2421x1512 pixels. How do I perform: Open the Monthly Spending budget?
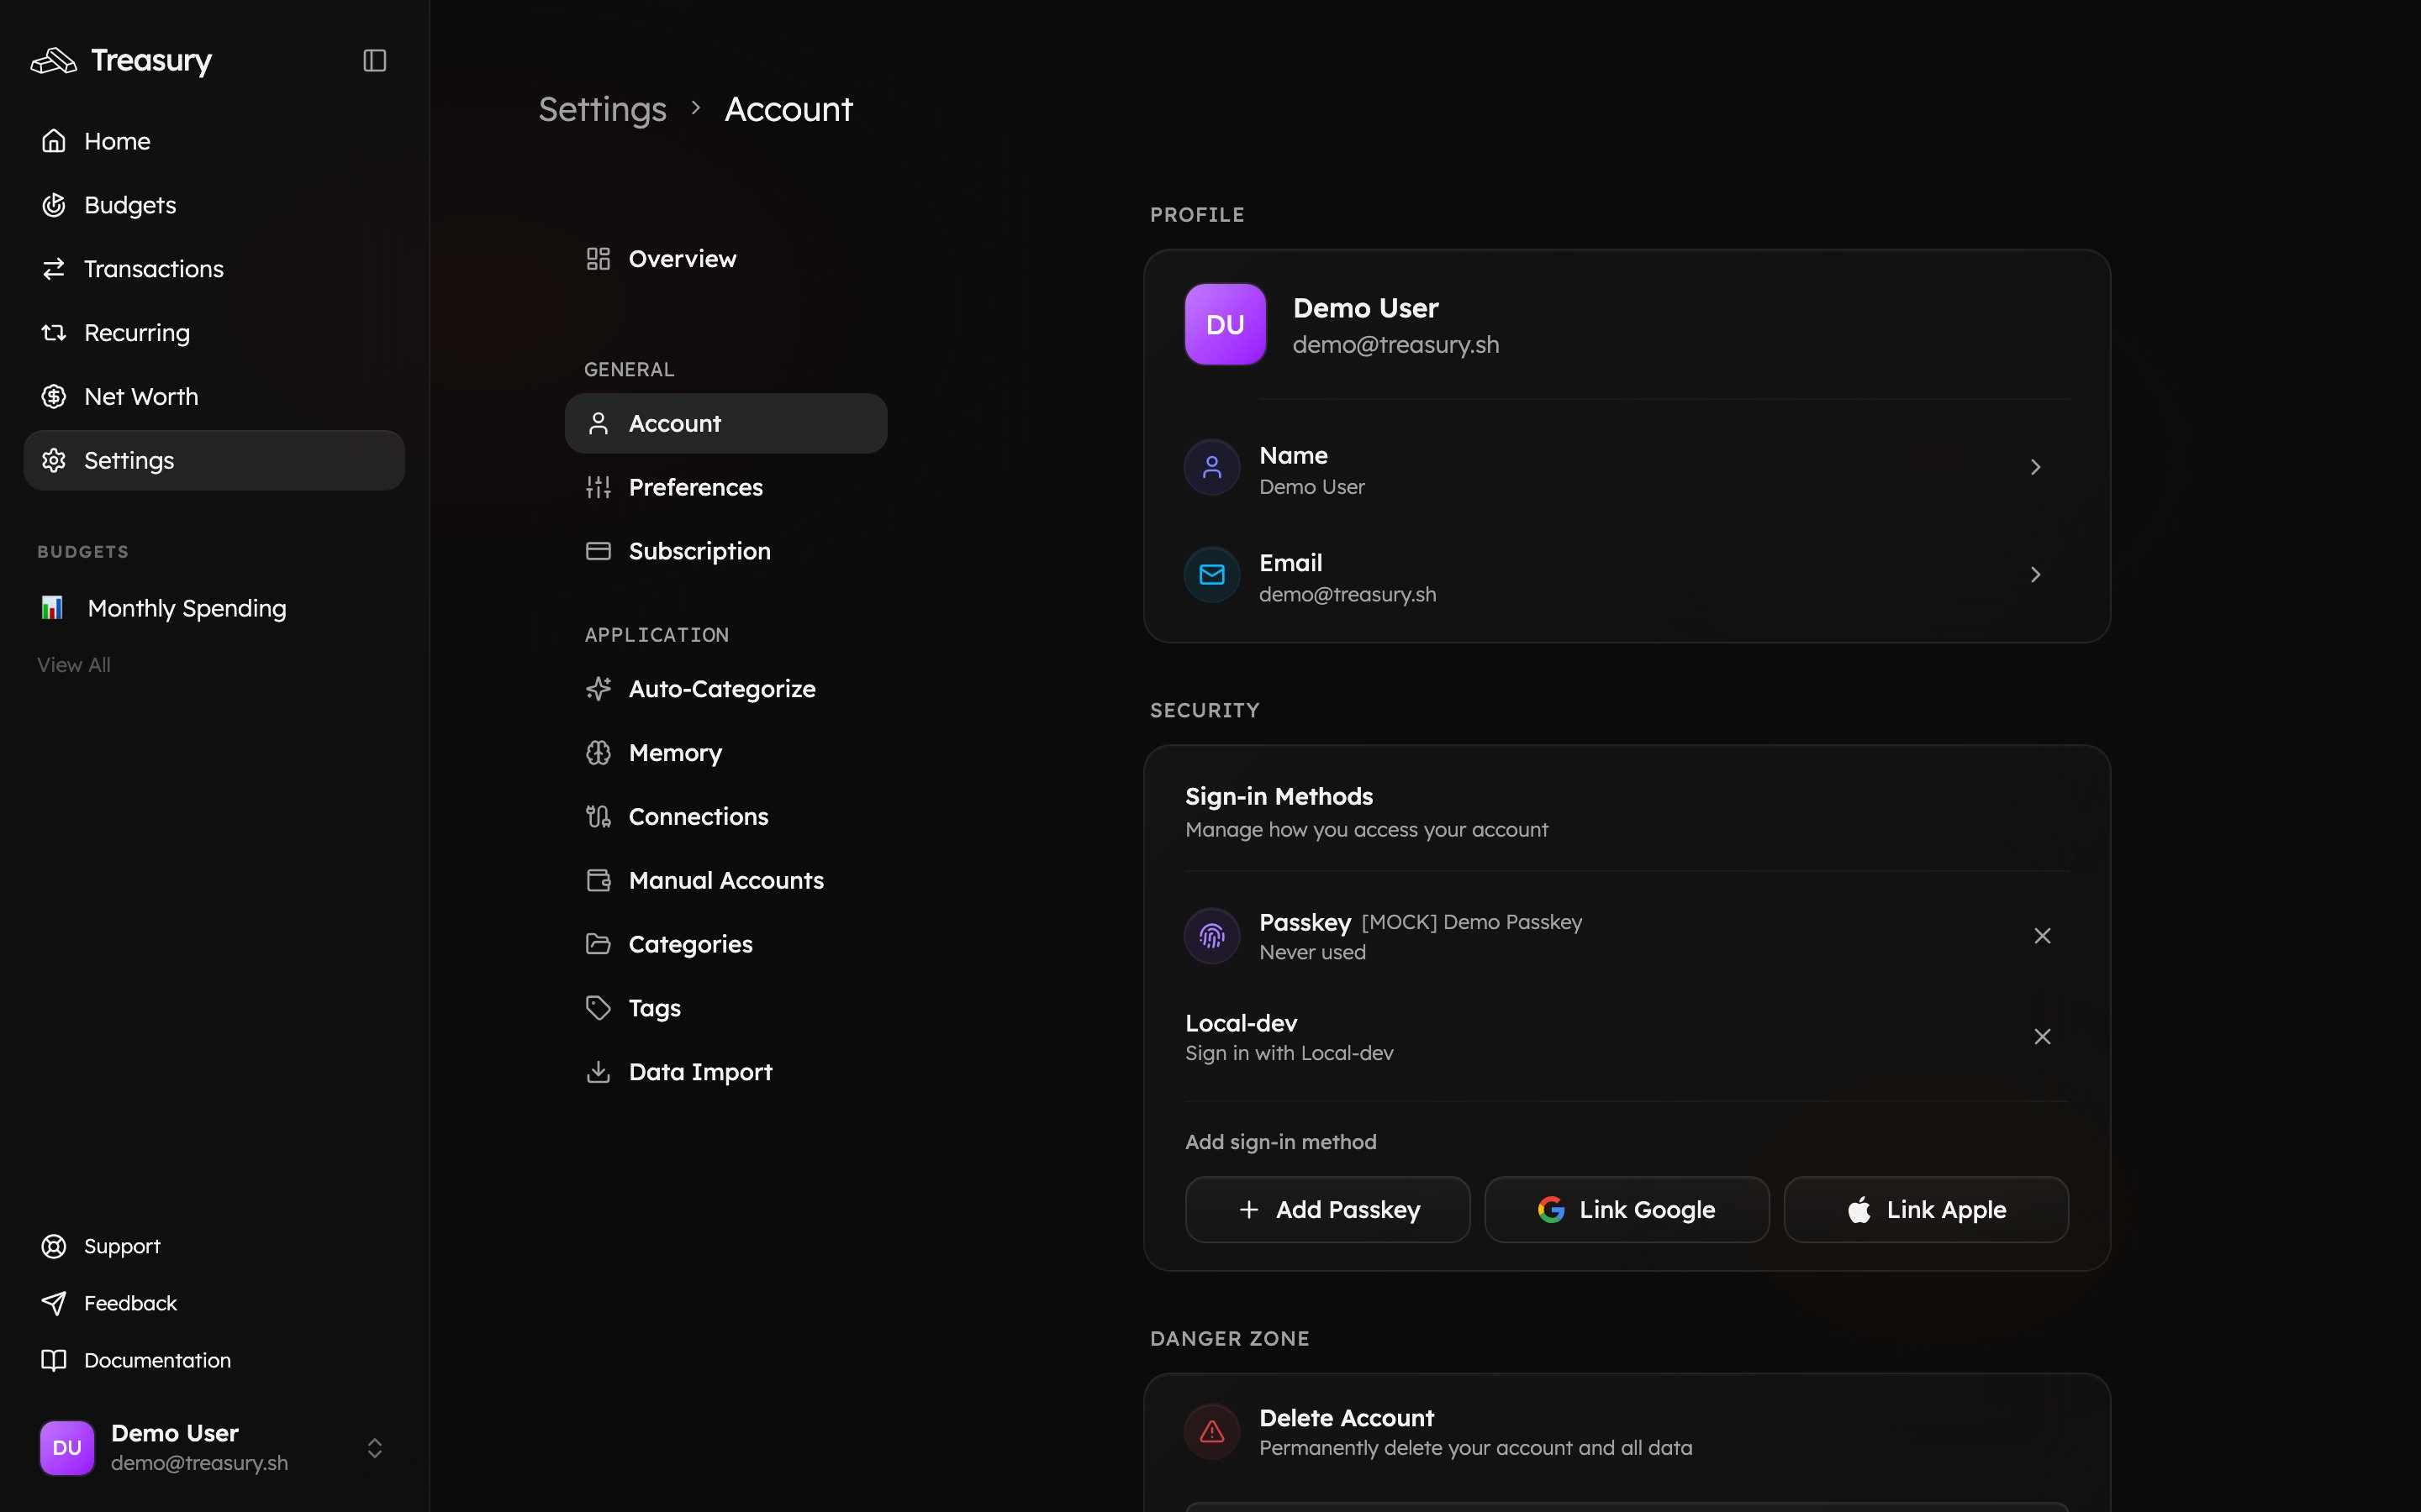[214, 608]
